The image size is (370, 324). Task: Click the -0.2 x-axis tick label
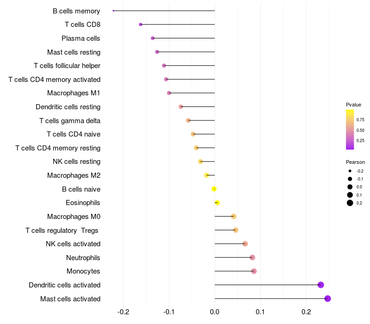pyautogui.click(x=123, y=312)
